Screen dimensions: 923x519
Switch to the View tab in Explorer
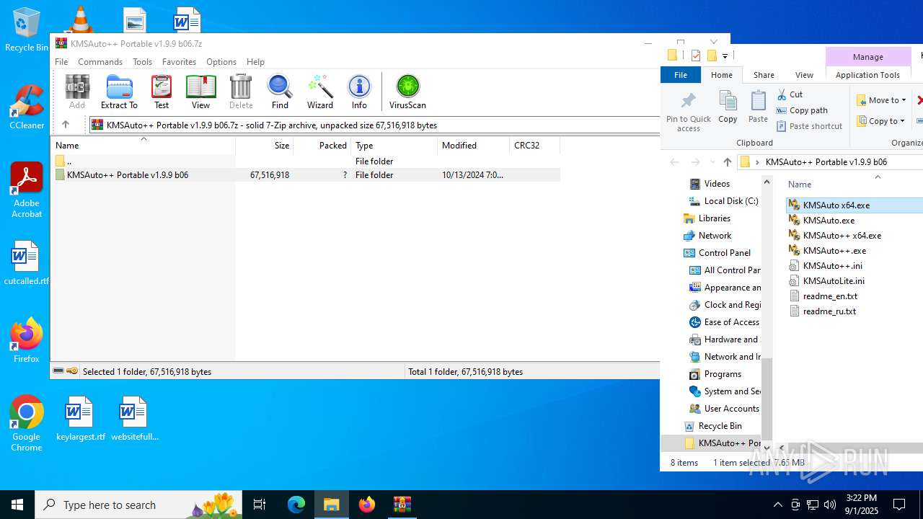coord(804,75)
